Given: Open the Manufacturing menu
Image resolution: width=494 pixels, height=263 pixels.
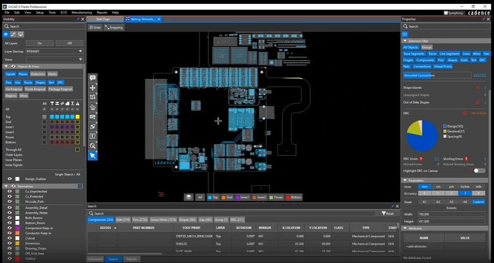Looking at the screenshot, I should pos(82,12).
